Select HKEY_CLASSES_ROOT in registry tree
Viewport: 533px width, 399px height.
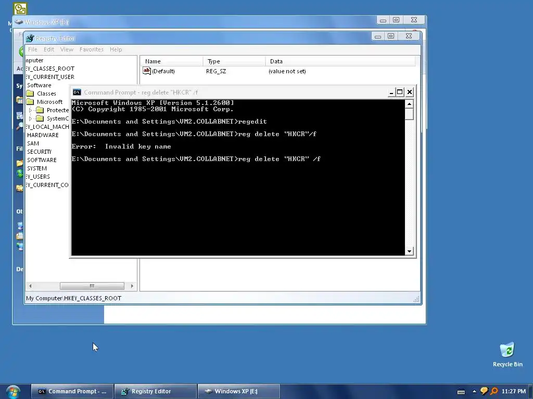[x=50, y=69]
